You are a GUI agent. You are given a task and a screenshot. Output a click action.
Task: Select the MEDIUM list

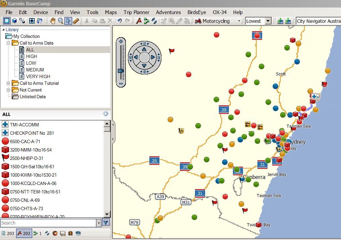tap(35, 70)
